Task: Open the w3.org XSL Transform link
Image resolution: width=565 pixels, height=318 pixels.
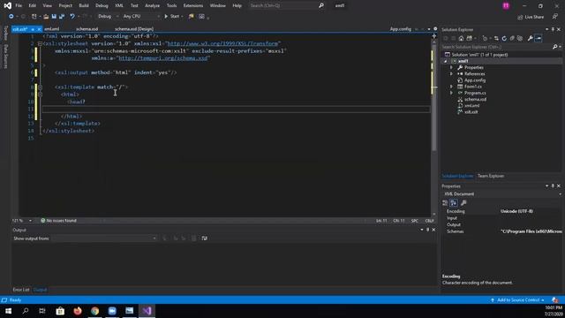Action: [x=222, y=43]
